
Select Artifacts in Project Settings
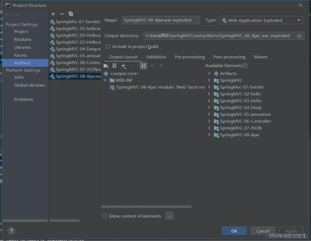[25, 63]
